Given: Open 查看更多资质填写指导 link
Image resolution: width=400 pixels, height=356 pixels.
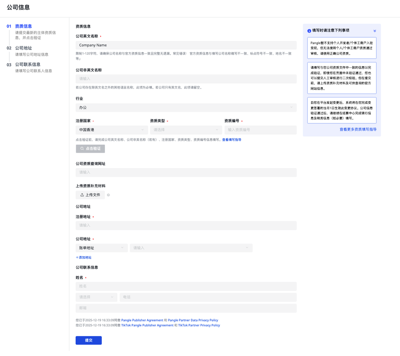Looking at the screenshot, I should click(x=358, y=129).
